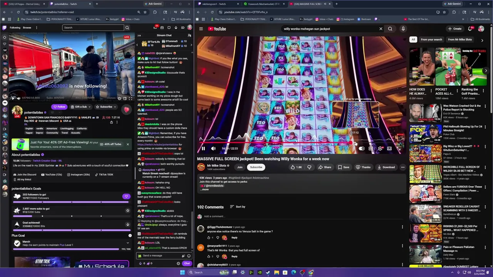
Task: Select the All filter chip
Action: pos(413,40)
